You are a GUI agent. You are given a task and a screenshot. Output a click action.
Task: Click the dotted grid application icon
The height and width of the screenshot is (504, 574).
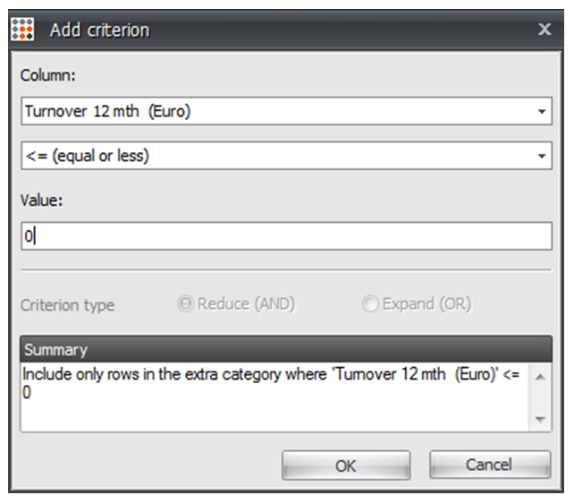pyautogui.click(x=22, y=29)
